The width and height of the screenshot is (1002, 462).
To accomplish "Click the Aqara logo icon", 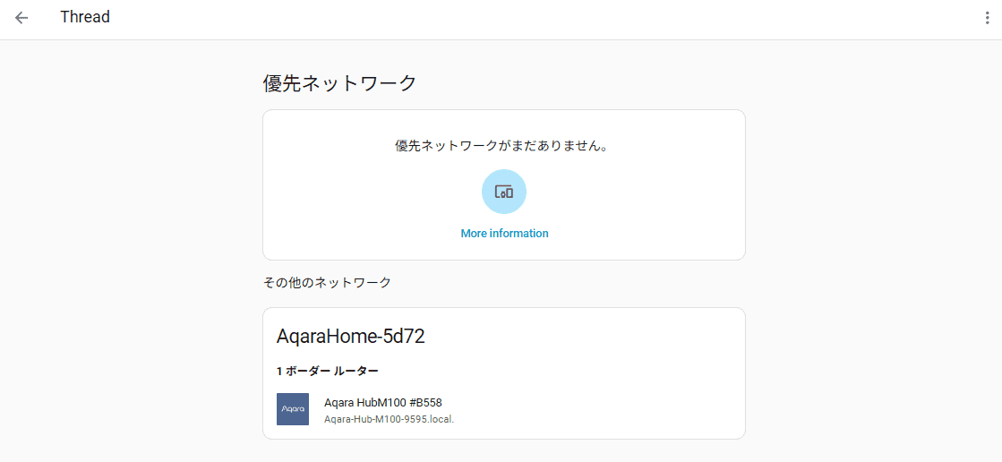I will (x=293, y=409).
